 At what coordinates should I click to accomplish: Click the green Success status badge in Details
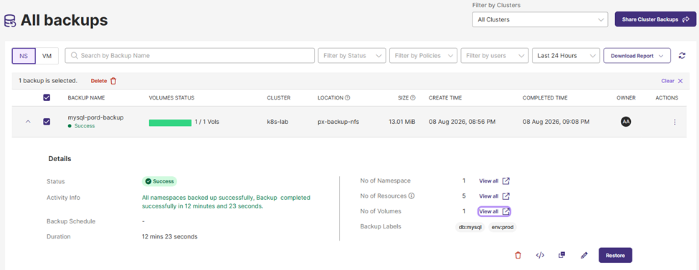click(160, 181)
